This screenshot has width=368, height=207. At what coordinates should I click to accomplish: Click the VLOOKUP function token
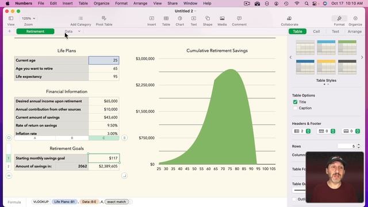click(41, 202)
